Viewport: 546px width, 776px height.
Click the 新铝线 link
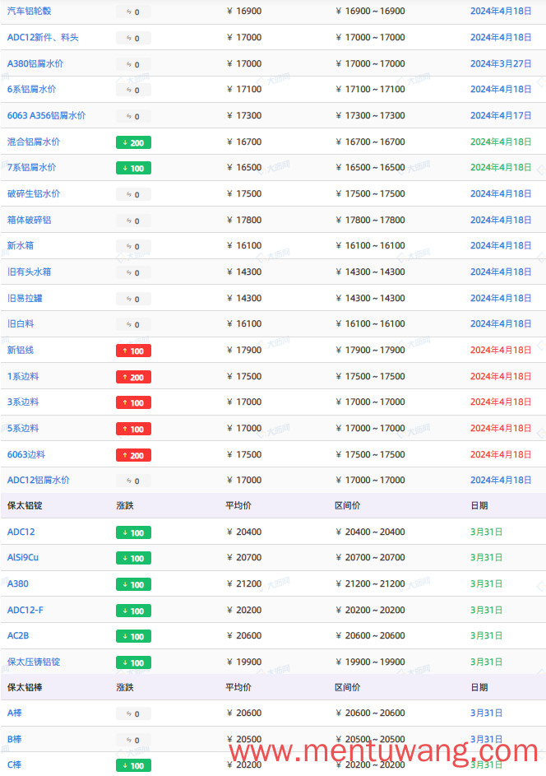[x=21, y=350]
